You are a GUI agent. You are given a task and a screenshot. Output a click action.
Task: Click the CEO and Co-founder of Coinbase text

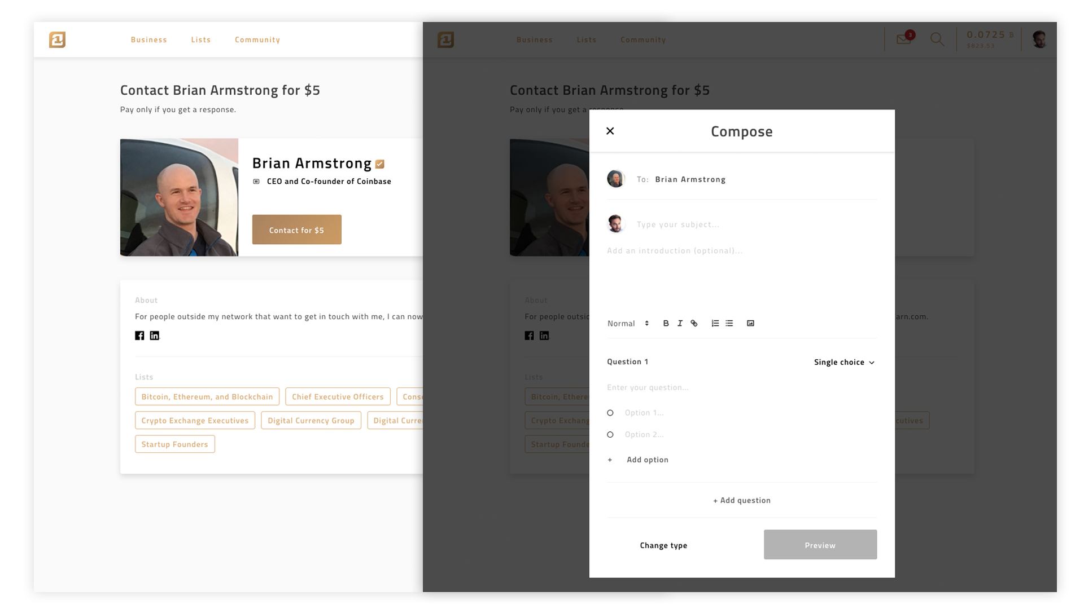(x=329, y=182)
